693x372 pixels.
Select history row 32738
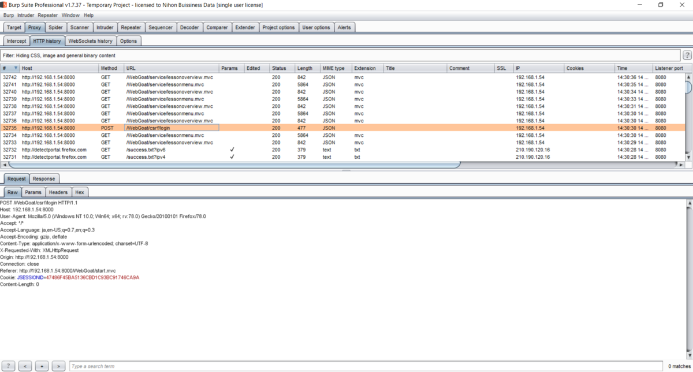(342, 106)
